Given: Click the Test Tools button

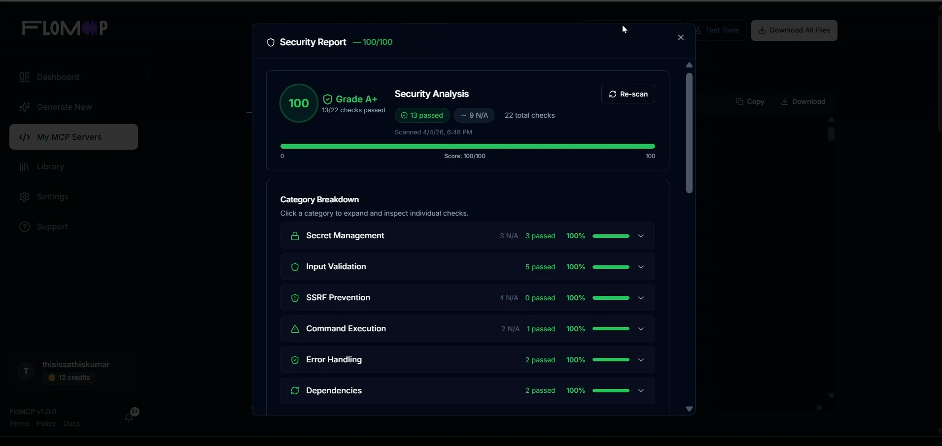Looking at the screenshot, I should (x=717, y=31).
